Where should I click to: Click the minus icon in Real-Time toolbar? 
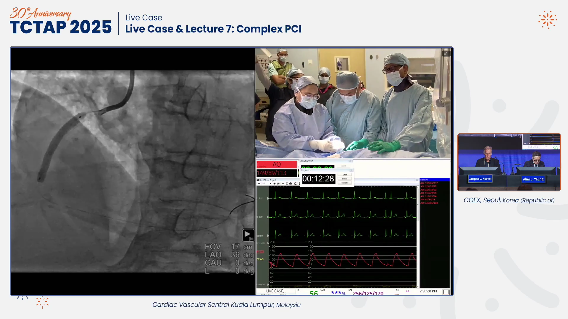259,183
